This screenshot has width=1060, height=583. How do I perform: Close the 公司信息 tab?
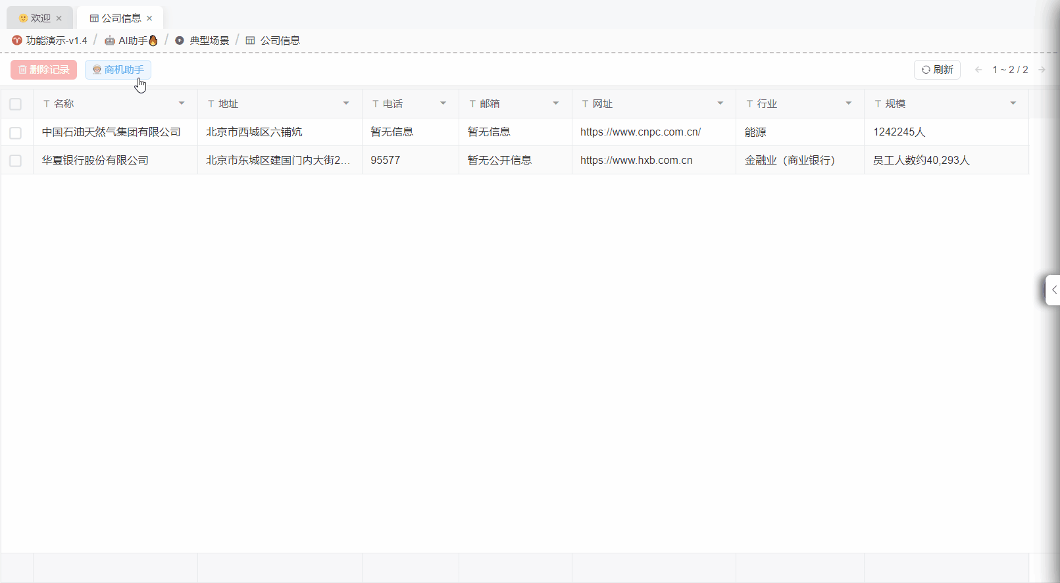(x=149, y=18)
